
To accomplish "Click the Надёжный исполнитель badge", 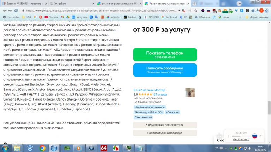I will [x=150, y=107].
